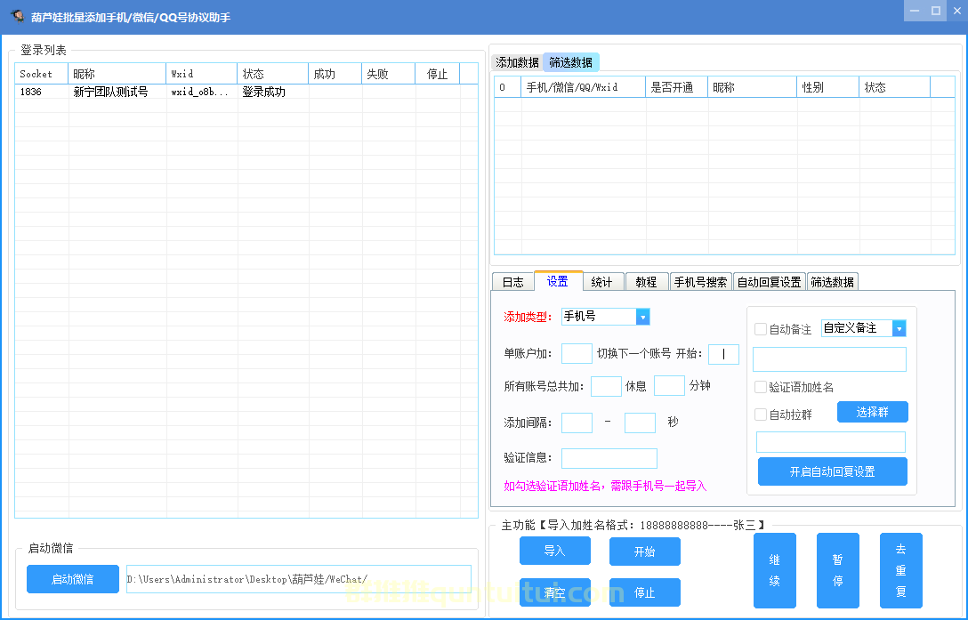The width and height of the screenshot is (968, 620).
Task: Click the WeChat path field D:\Users\Administrator
Action: [x=299, y=579]
